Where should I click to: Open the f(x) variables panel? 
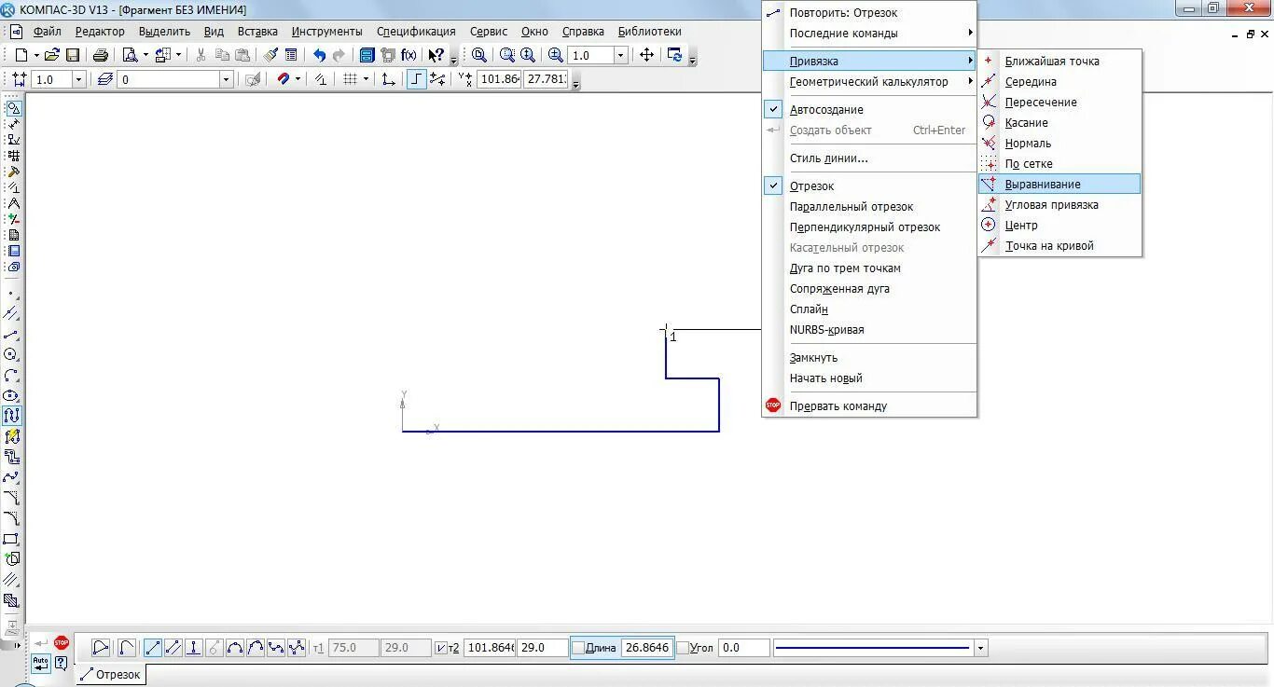(x=409, y=55)
